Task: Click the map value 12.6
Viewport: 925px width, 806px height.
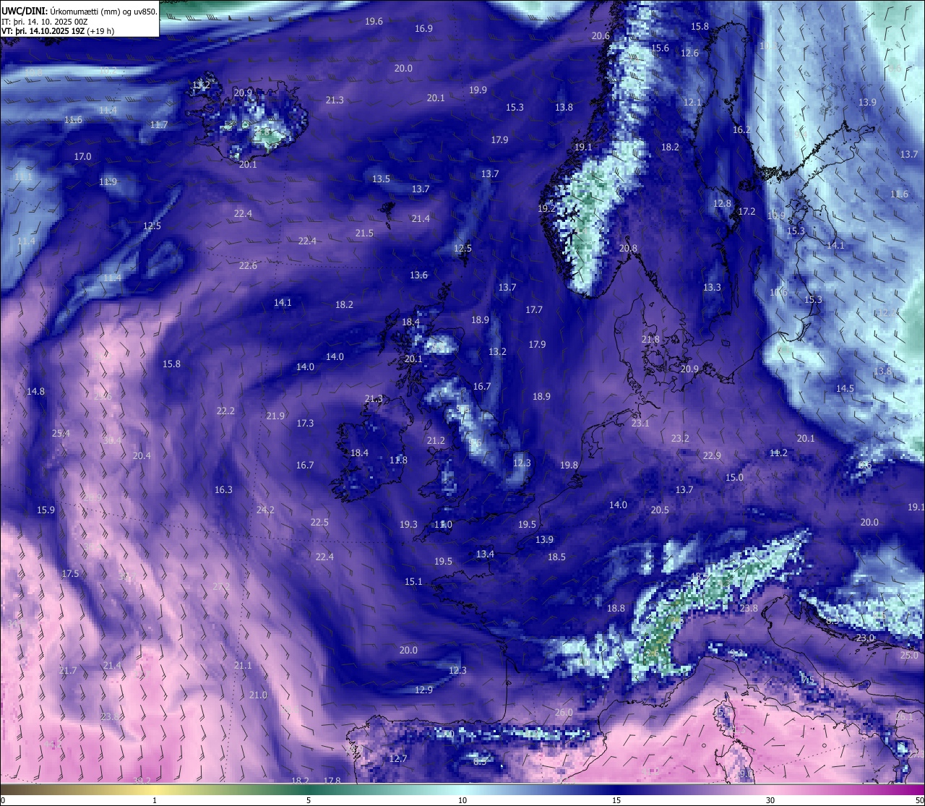Action: (x=690, y=53)
